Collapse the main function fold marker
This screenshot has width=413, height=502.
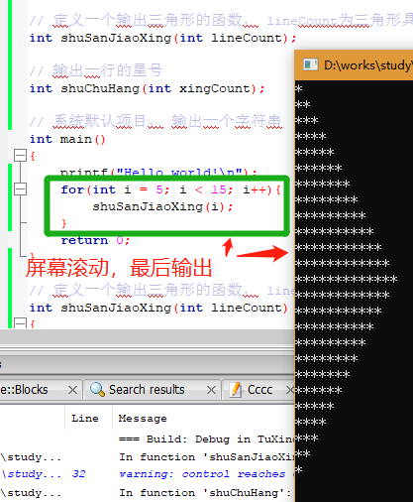20,155
